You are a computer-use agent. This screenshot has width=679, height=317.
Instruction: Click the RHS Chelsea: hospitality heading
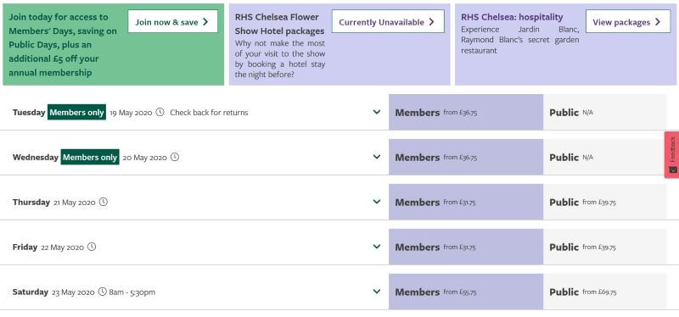point(512,17)
